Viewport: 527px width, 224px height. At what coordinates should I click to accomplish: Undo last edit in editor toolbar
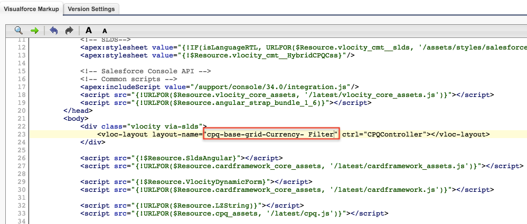coord(53,31)
